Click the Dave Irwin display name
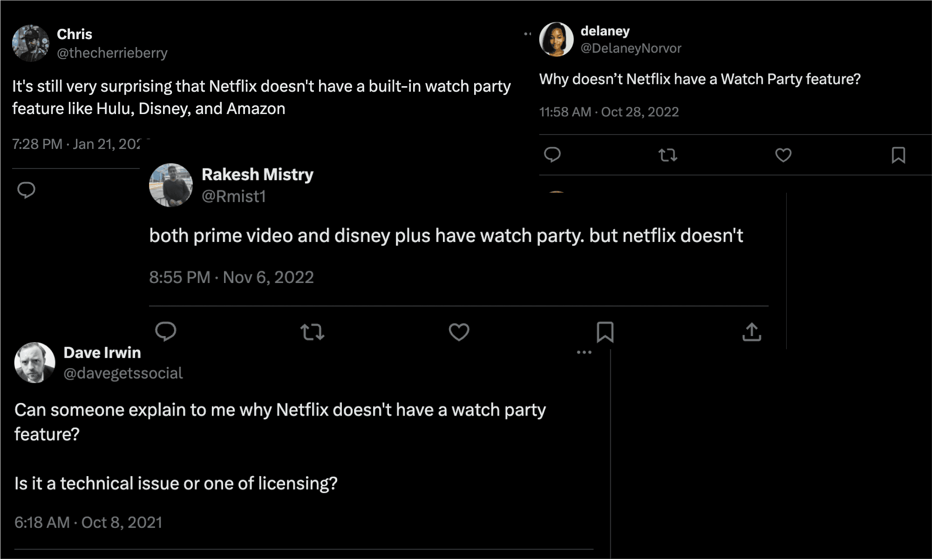 pyautogui.click(x=102, y=353)
